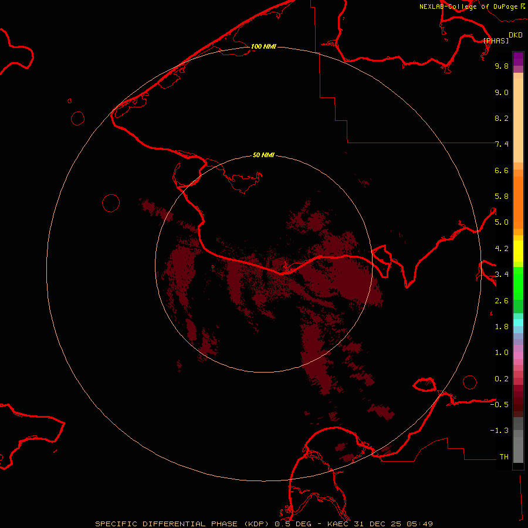Choose the pink segment of the color bar
Image resolution: width=528 pixels, height=528 pixels.
[518, 356]
